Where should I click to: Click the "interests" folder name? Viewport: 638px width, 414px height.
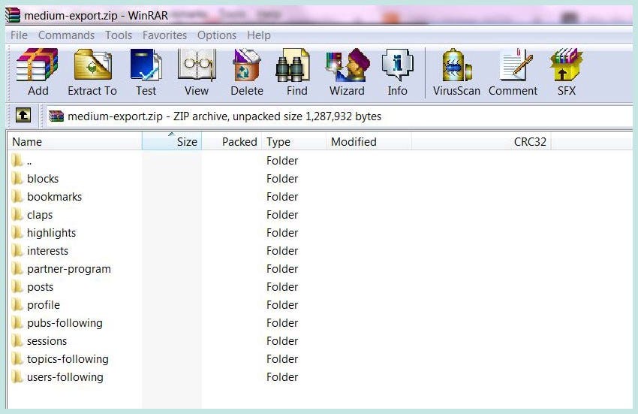click(47, 251)
